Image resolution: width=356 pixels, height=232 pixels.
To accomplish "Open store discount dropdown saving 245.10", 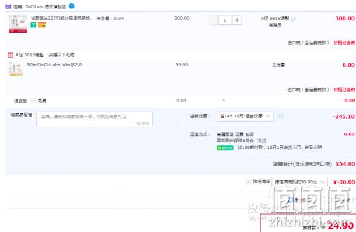I will pyautogui.click(x=245, y=116).
